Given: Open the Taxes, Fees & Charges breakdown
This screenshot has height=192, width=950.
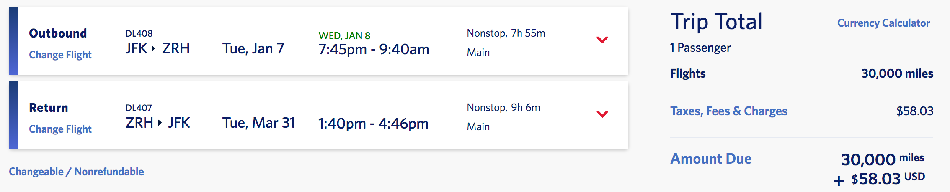Looking at the screenshot, I should pos(729,111).
